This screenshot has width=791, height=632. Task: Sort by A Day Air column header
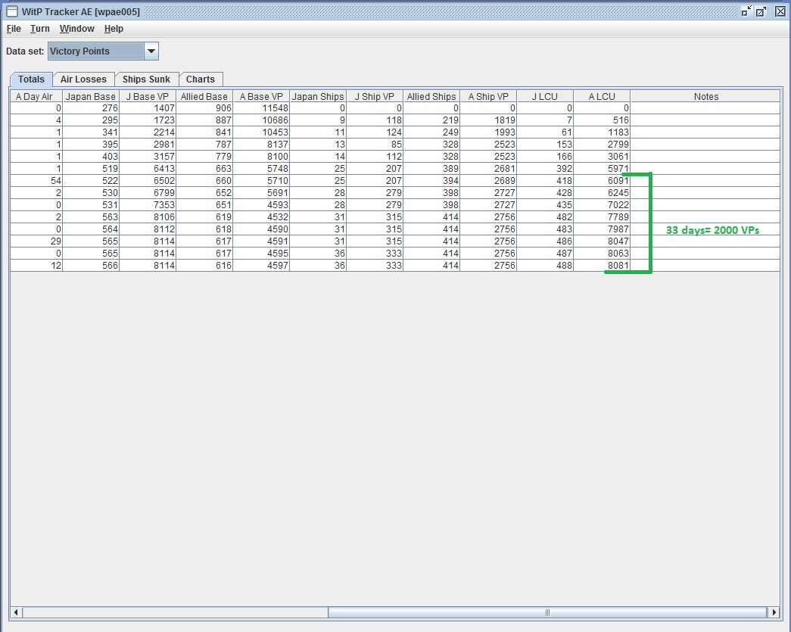click(x=36, y=96)
